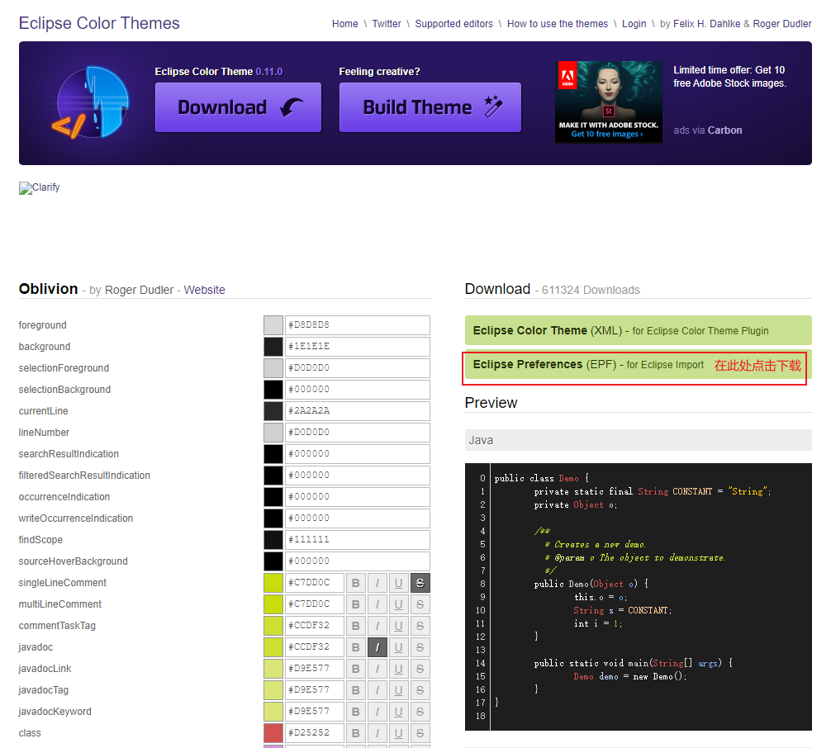Toggle underline for commentTaskTag
The image size is (831, 748).
[398, 626]
